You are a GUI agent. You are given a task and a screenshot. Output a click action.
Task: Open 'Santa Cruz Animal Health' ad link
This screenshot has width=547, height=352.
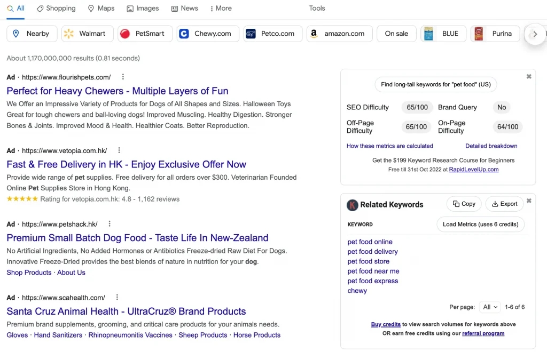click(126, 311)
